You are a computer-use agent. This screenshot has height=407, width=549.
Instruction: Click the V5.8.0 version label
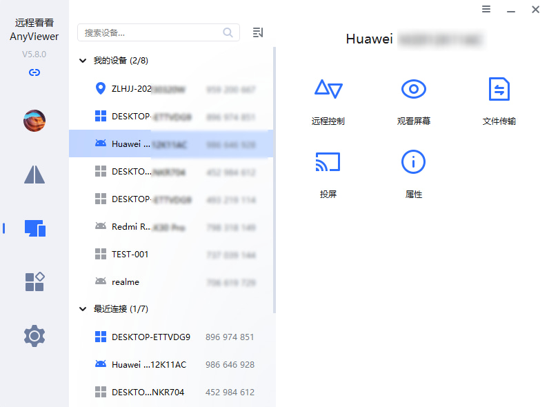click(34, 54)
